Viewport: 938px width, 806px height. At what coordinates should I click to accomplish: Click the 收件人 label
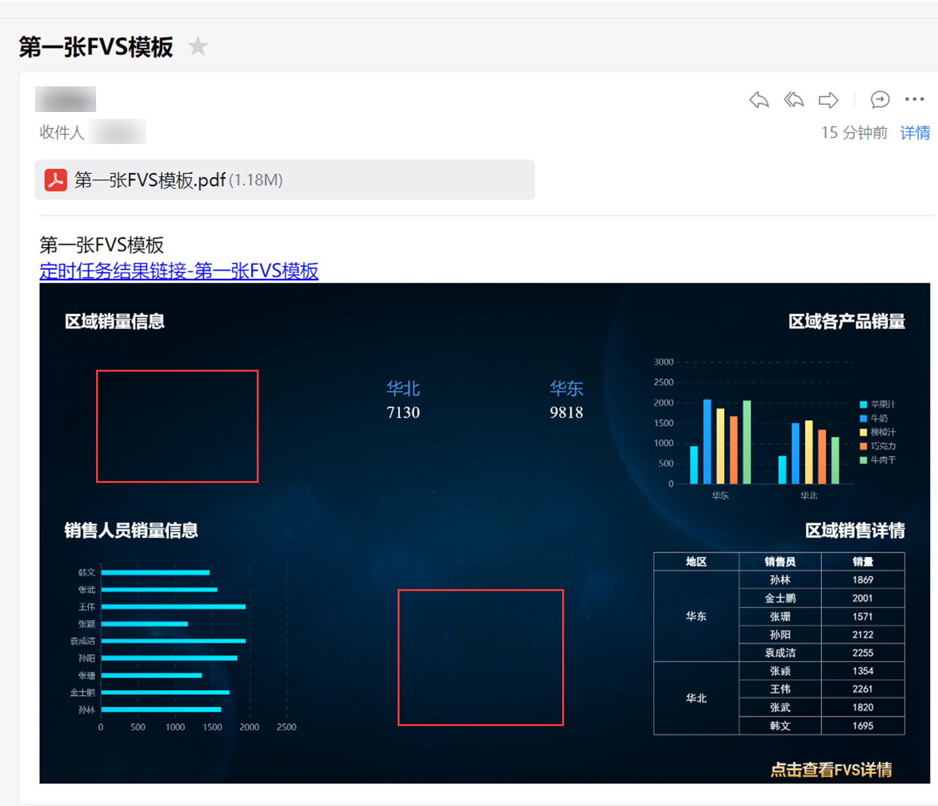coord(61,132)
